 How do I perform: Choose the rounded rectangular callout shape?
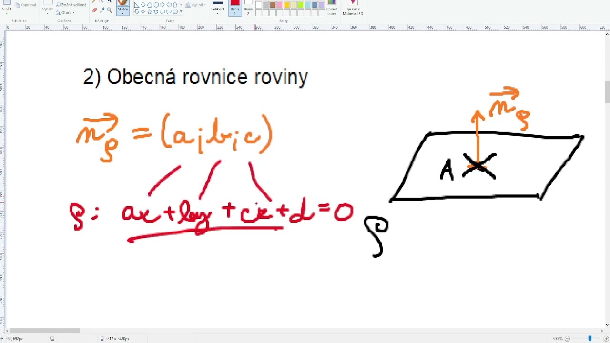point(162,11)
